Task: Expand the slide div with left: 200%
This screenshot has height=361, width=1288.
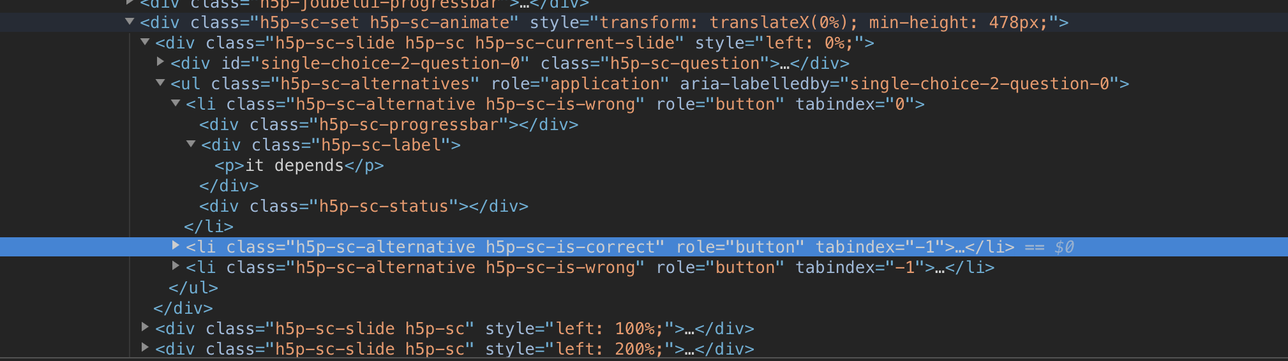Action: [146, 348]
